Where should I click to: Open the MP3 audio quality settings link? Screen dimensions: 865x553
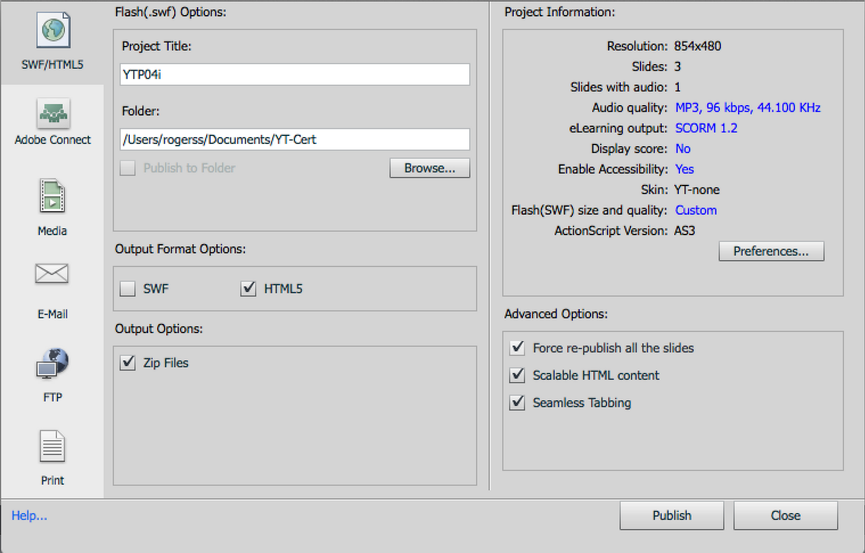click(747, 108)
